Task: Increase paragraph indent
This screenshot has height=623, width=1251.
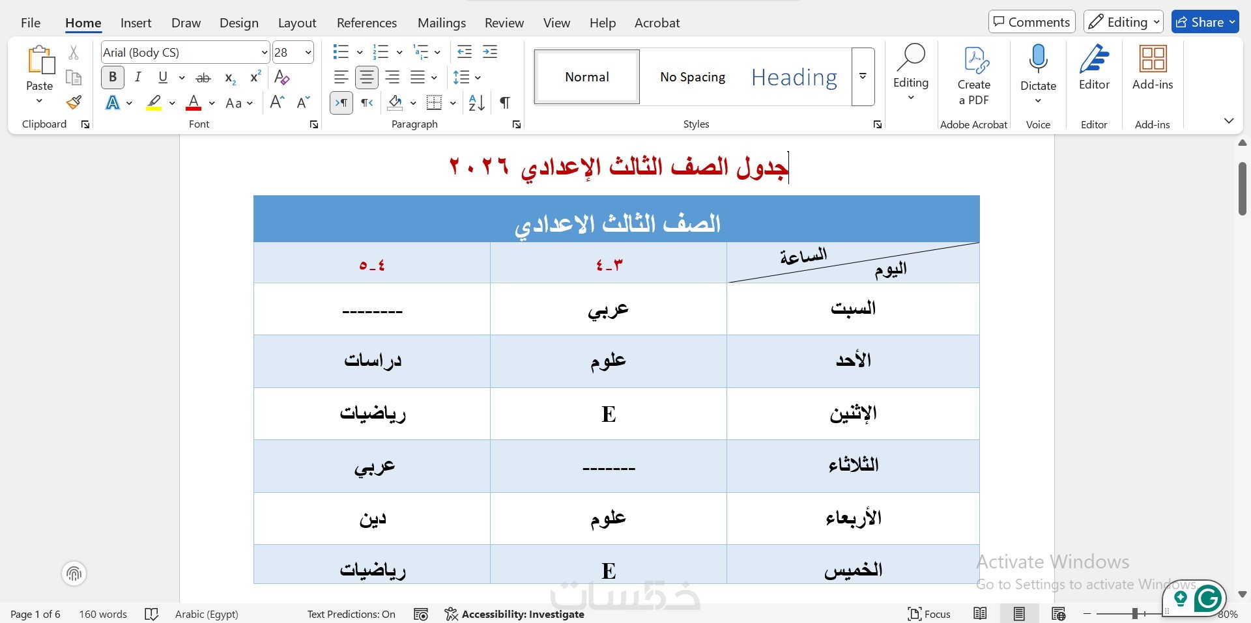Action: coord(490,52)
